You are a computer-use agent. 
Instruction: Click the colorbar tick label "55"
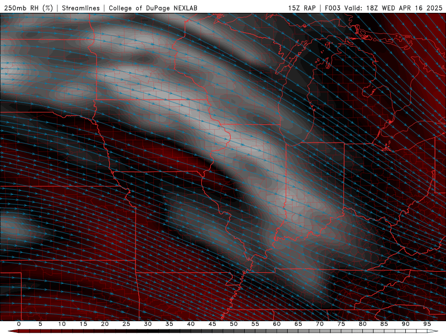pyautogui.click(x=255, y=324)
